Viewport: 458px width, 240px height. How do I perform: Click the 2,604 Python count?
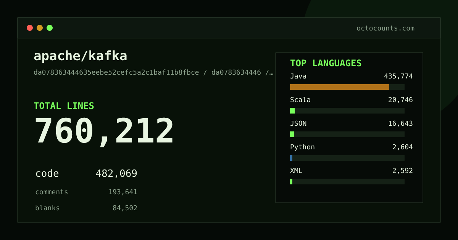(x=403, y=147)
